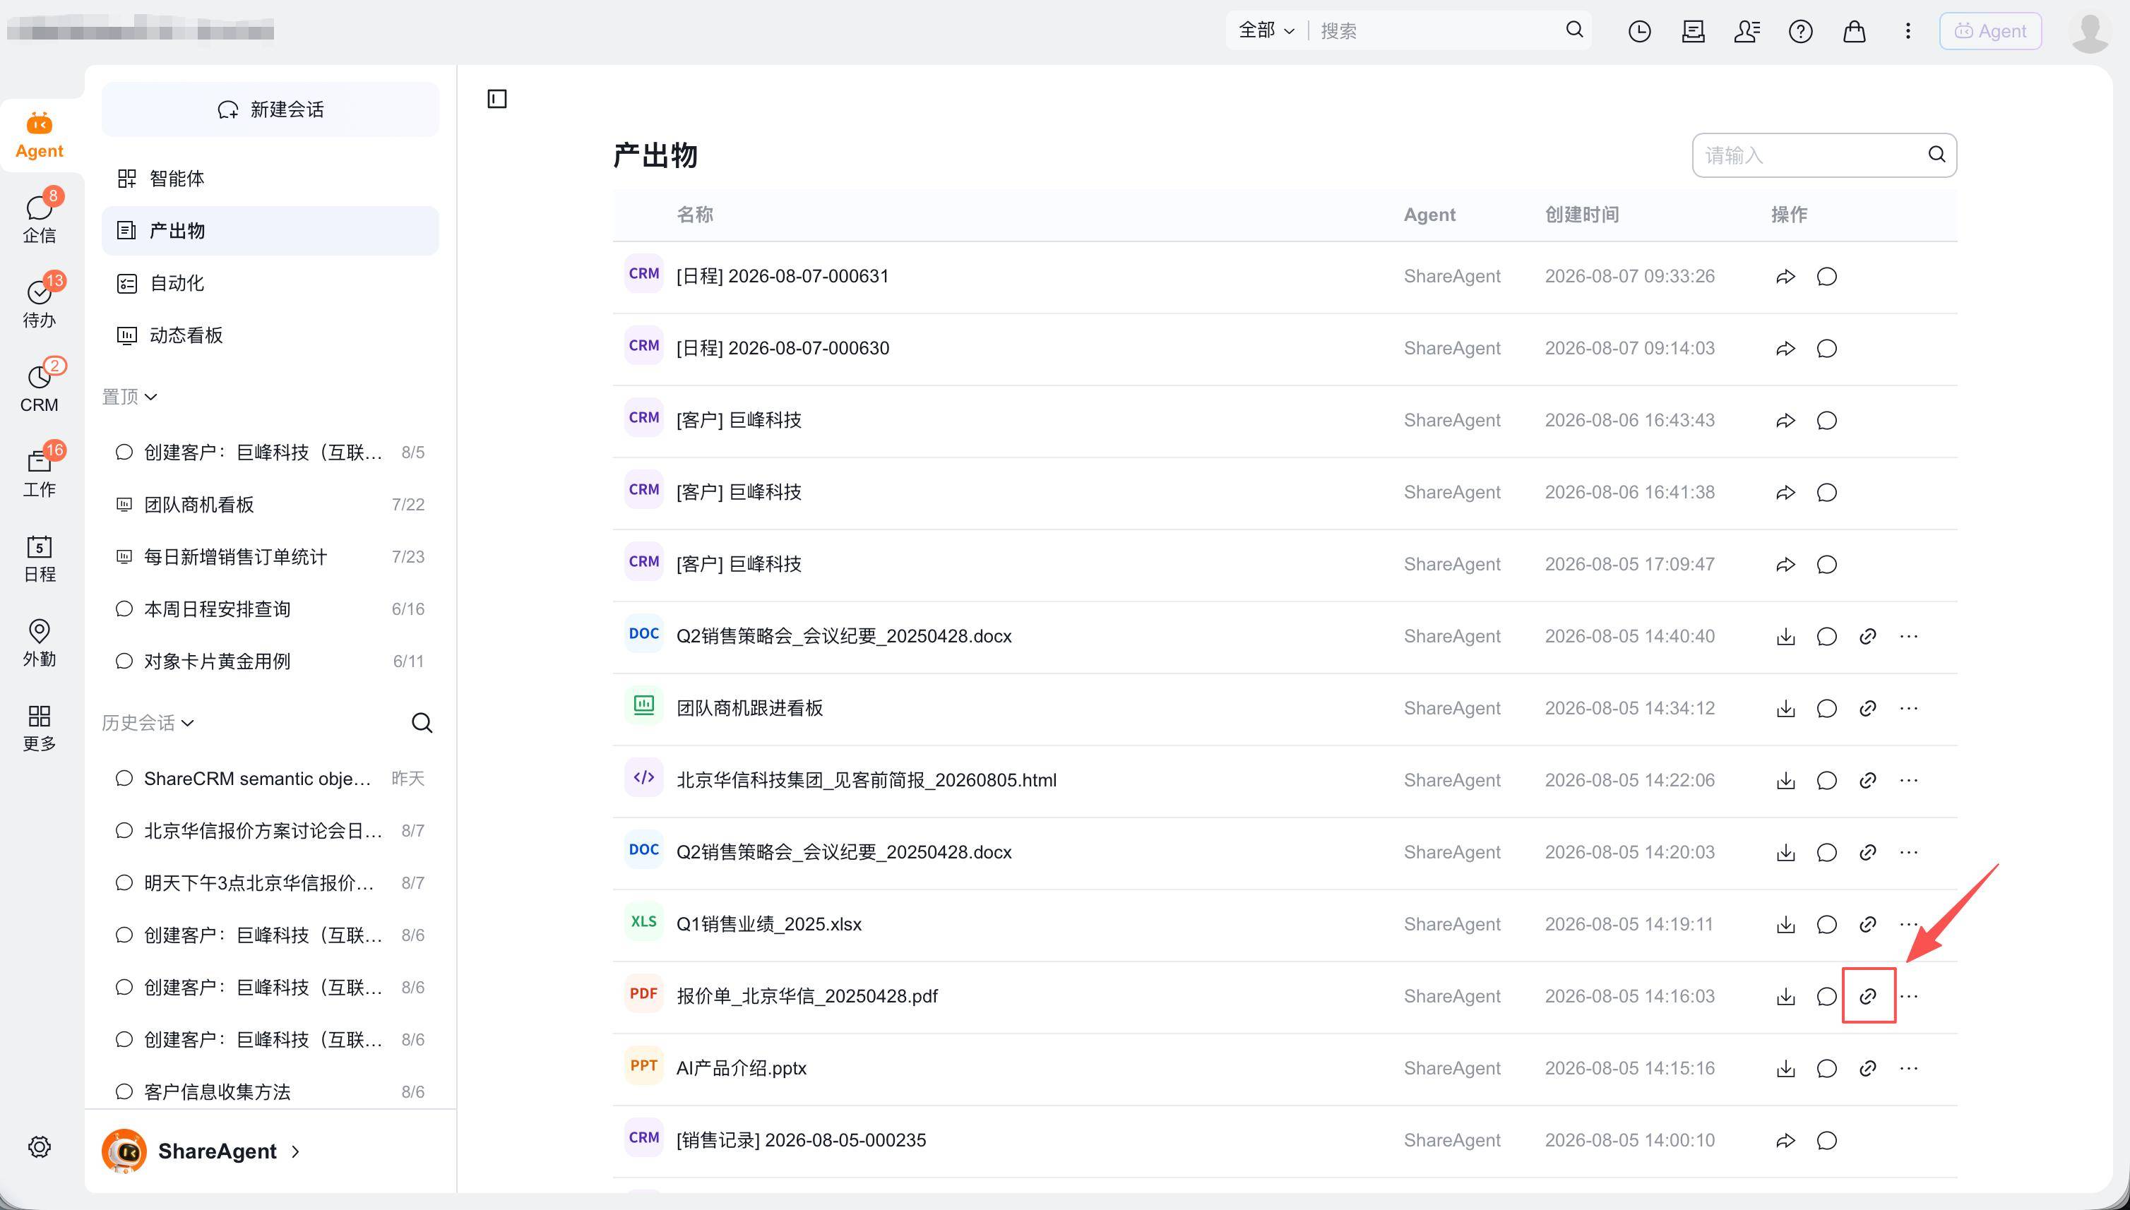Open pinned conversation 团队商机看板
2130x1210 pixels.
[270, 505]
